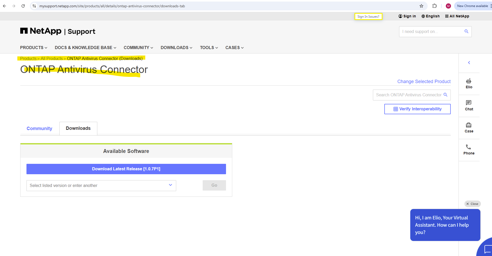Open Elio virtual assistant sidebar icon
492x256 pixels.
tap(469, 84)
